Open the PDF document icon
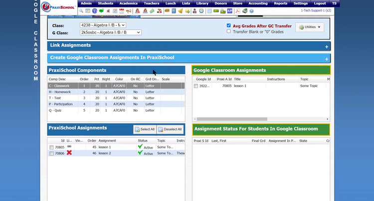The height and width of the screenshot is (201, 374). [x=238, y=11]
